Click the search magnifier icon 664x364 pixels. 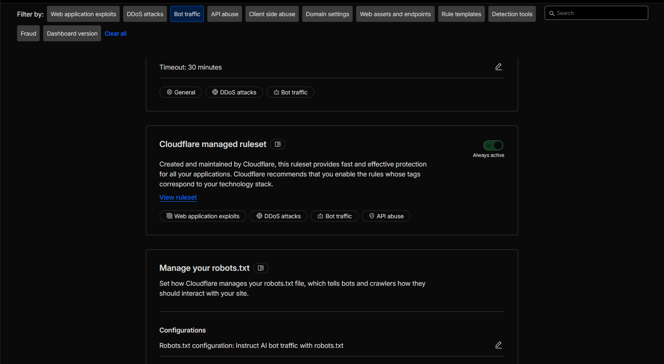tap(552, 13)
